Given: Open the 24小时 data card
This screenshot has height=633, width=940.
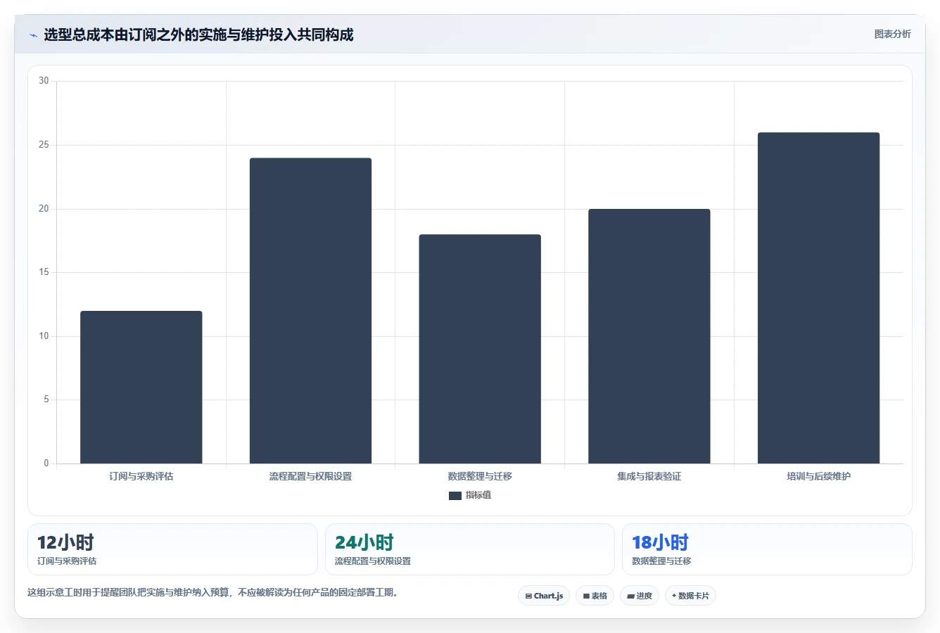Looking at the screenshot, I should tap(470, 549).
